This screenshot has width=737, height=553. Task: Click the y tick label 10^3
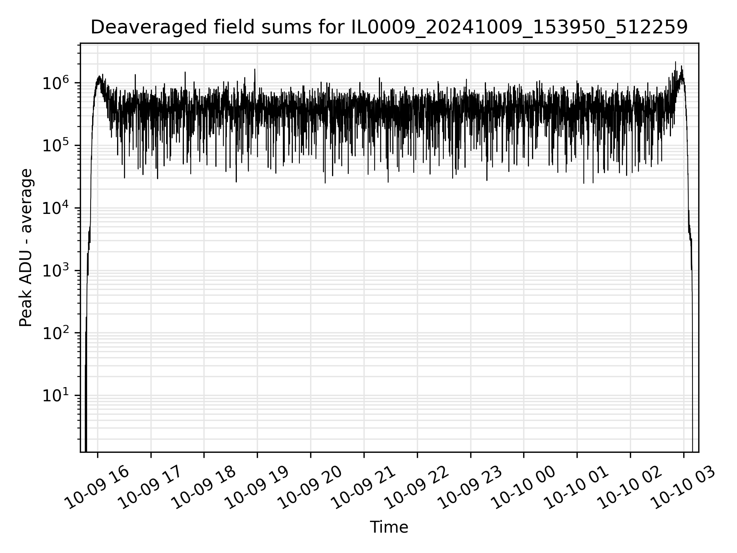[x=55, y=270]
